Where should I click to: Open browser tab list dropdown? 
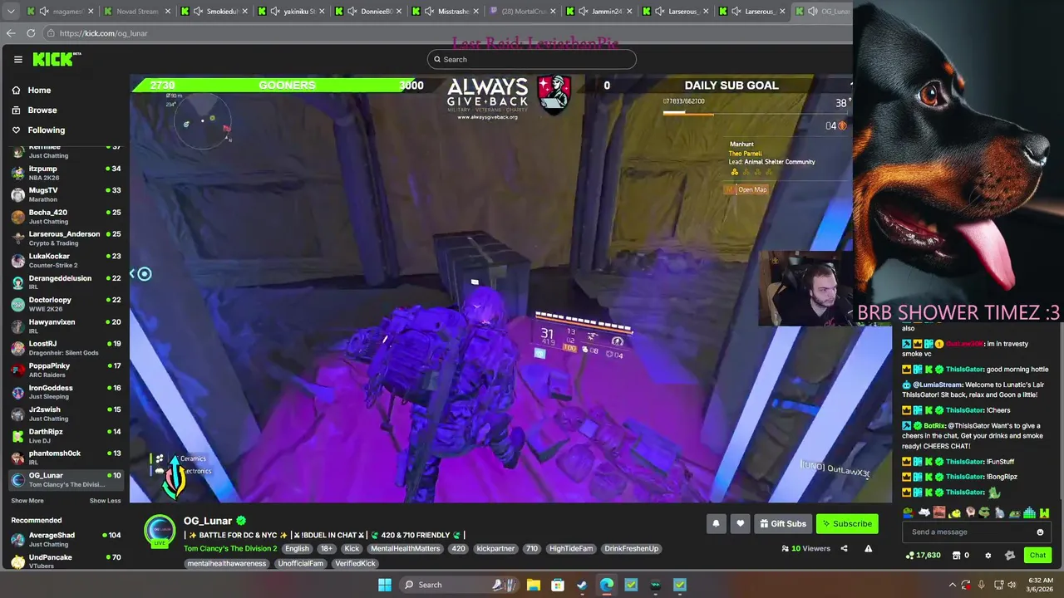click(x=11, y=12)
